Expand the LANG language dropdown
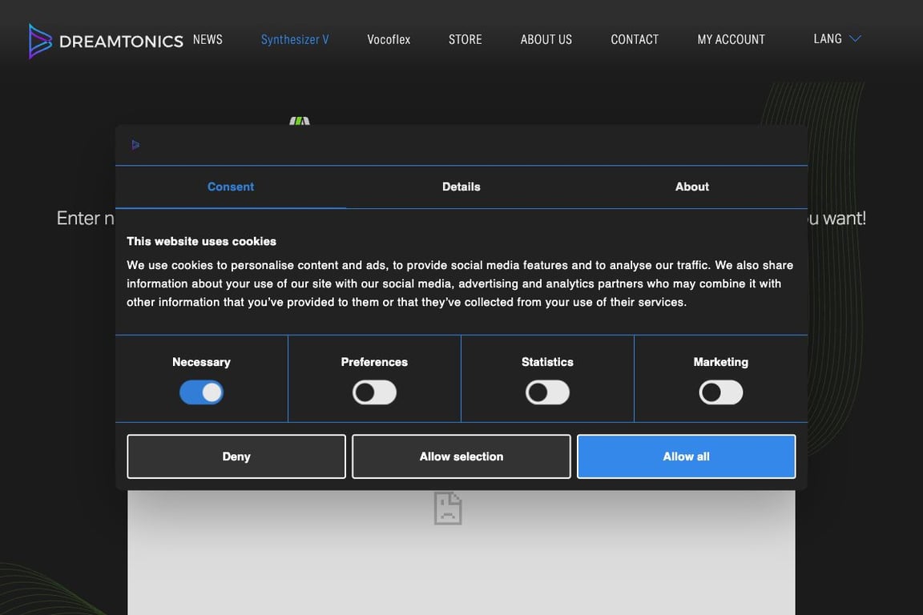923x615 pixels. tap(837, 39)
